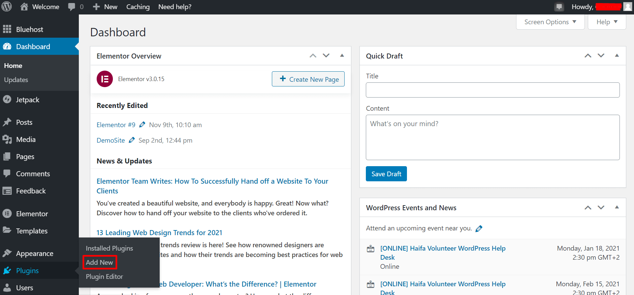Viewport: 634px width, 295px height.
Task: Collapse the WordPress Events and News panel
Action: pyautogui.click(x=617, y=207)
